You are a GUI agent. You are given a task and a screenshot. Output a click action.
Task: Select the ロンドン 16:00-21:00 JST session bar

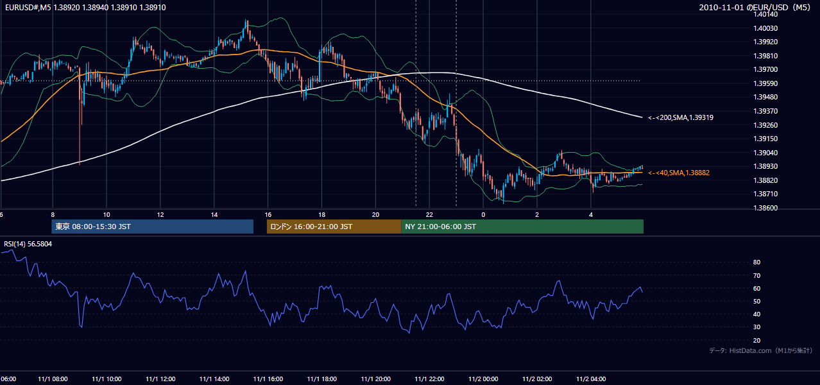pos(334,227)
